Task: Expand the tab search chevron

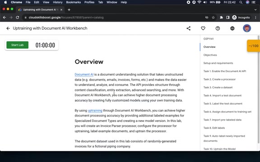Action: (255, 10)
